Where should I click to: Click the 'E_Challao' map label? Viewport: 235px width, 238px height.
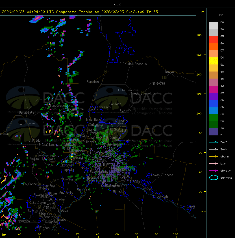tap(46, 145)
